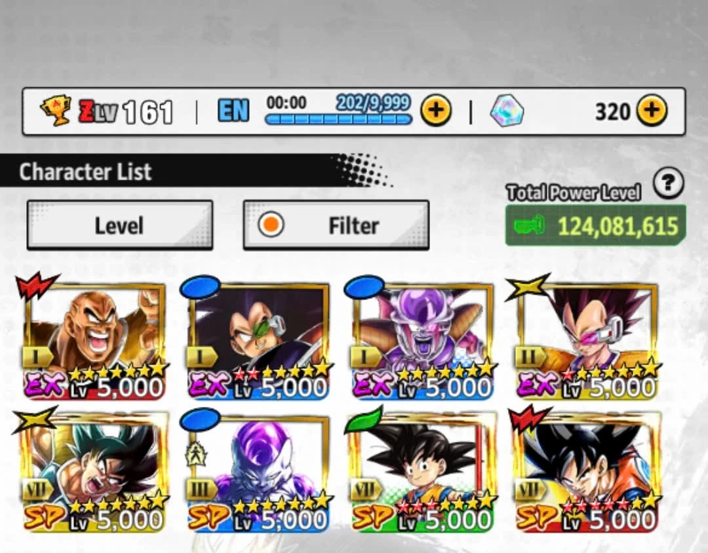The image size is (708, 553).
Task: Select the EX Nappa character card
Action: [x=95, y=340]
